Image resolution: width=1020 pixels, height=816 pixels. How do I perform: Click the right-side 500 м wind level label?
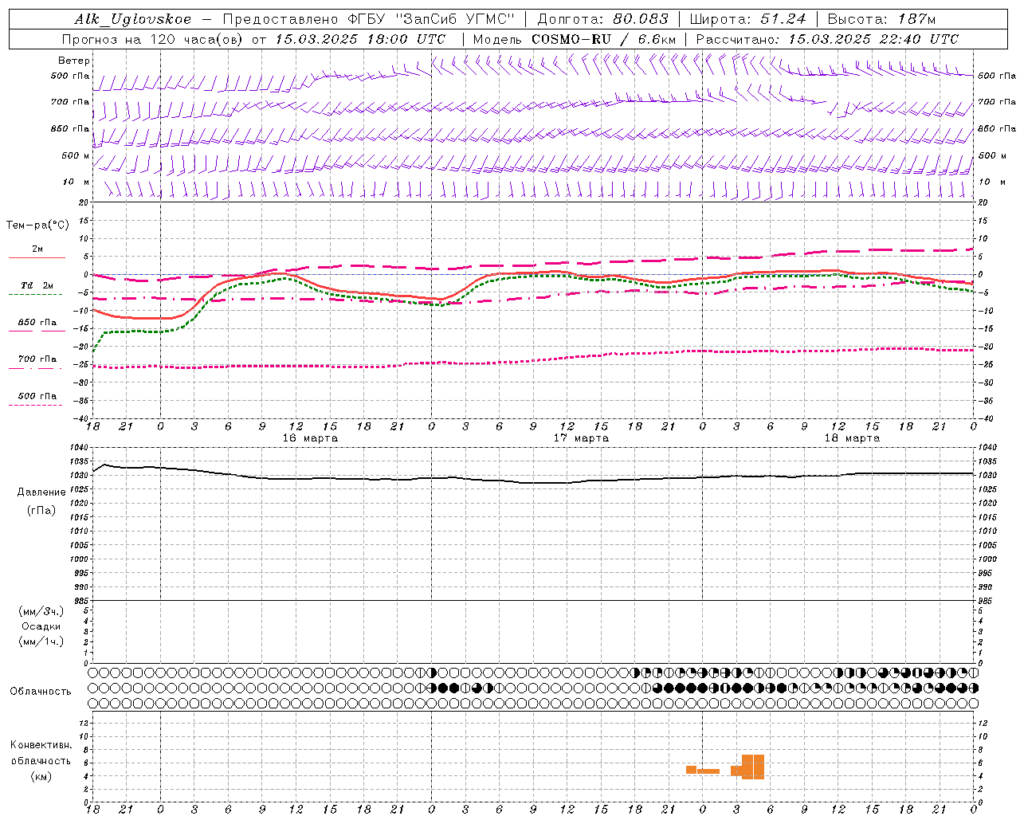tap(991, 155)
